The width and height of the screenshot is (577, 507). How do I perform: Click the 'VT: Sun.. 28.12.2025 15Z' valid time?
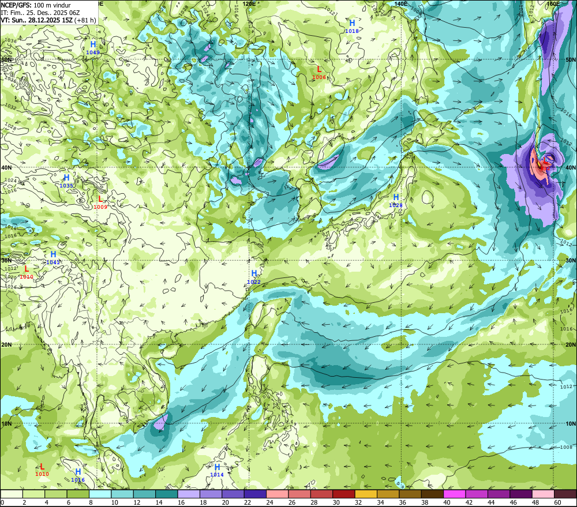coord(36,20)
